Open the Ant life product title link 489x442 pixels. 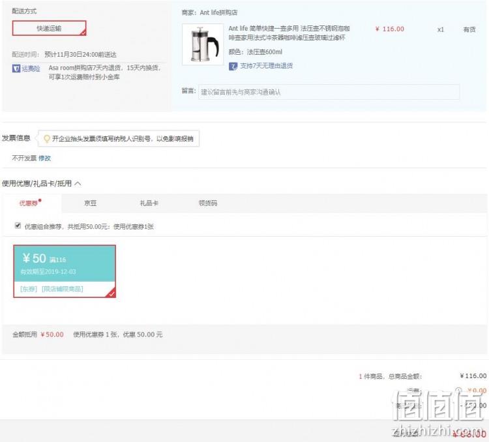point(289,33)
